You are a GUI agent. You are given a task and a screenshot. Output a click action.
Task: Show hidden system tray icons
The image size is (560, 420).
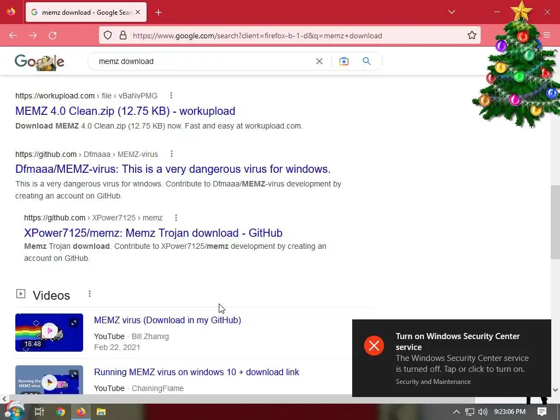pos(456,412)
